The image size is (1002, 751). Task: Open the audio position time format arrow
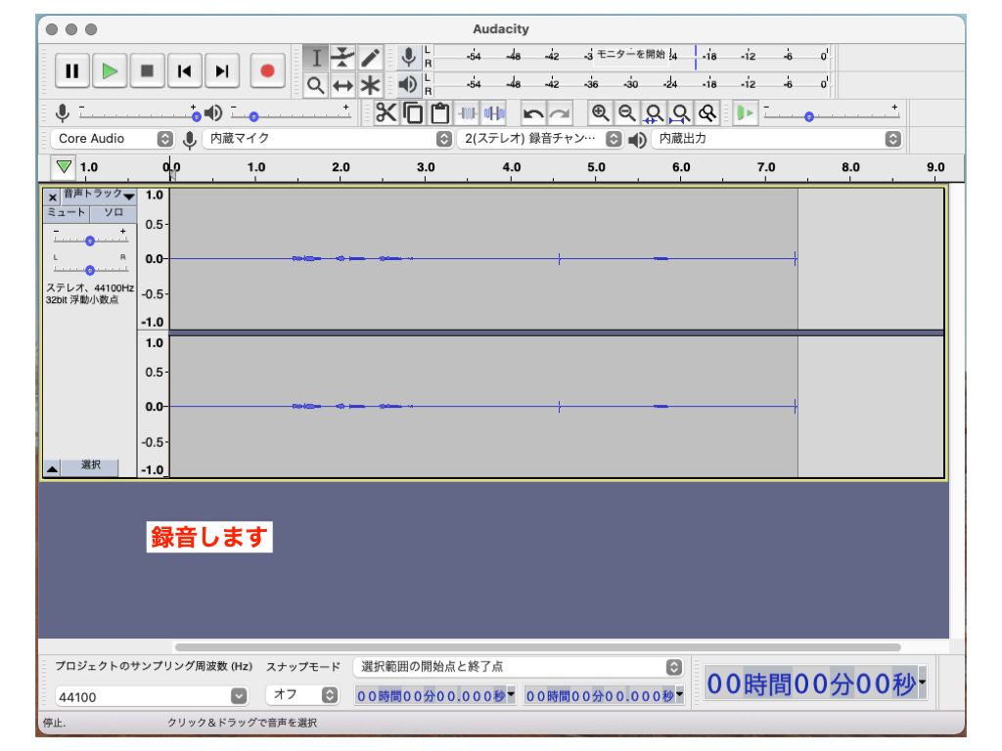pyautogui.click(x=922, y=683)
